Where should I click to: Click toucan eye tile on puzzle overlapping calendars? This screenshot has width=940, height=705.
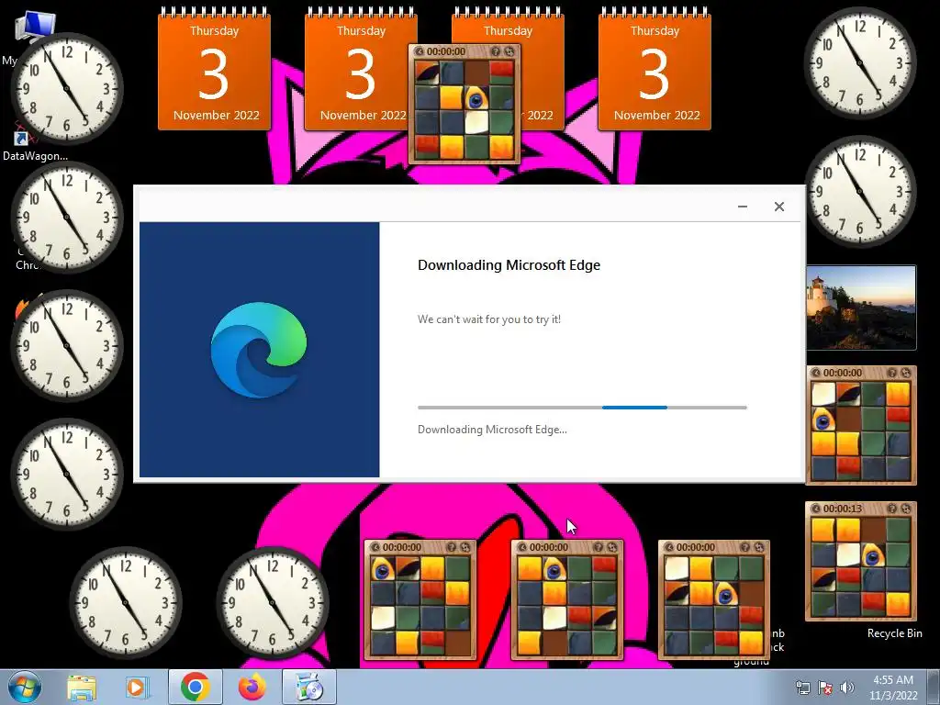(x=477, y=98)
